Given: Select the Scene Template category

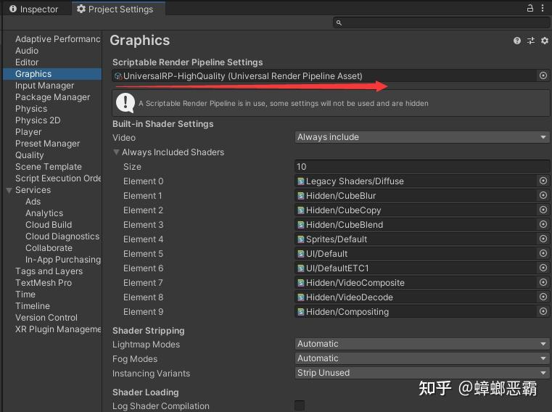Looking at the screenshot, I should tap(48, 167).
